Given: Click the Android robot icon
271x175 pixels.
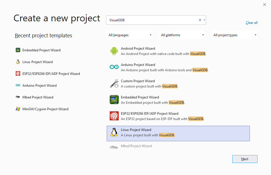Looking at the screenshot, I should click(x=114, y=51).
